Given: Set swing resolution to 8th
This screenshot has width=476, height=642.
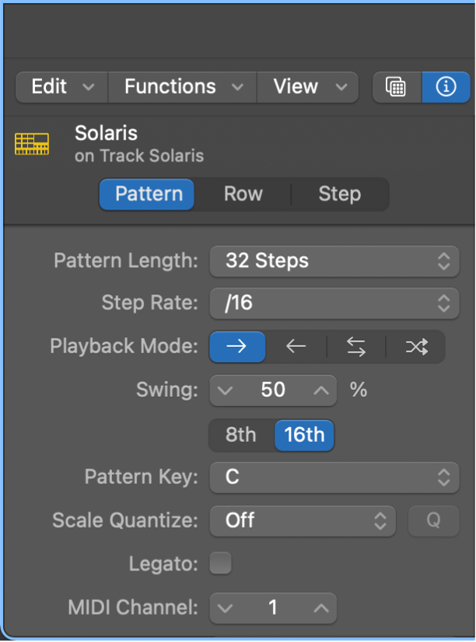Looking at the screenshot, I should [x=241, y=434].
